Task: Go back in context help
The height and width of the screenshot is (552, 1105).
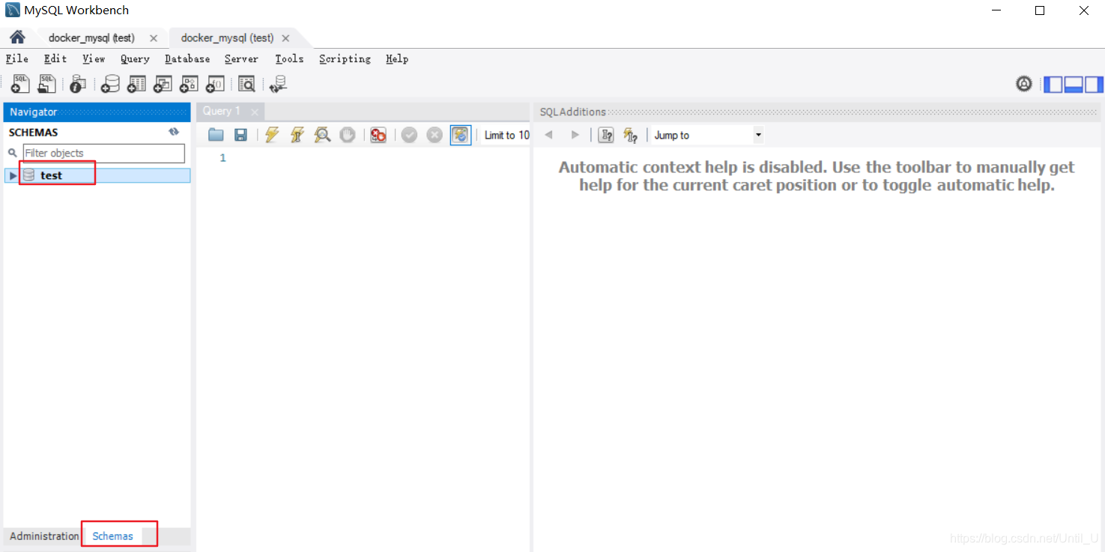Action: tap(548, 135)
